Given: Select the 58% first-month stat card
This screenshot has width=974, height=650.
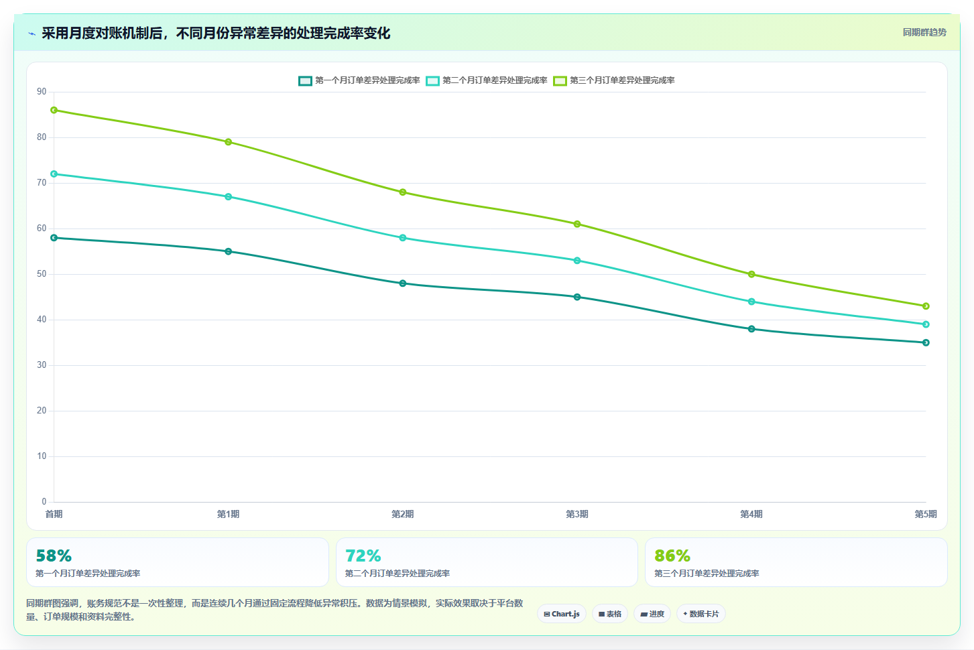Looking at the screenshot, I should point(178,562).
